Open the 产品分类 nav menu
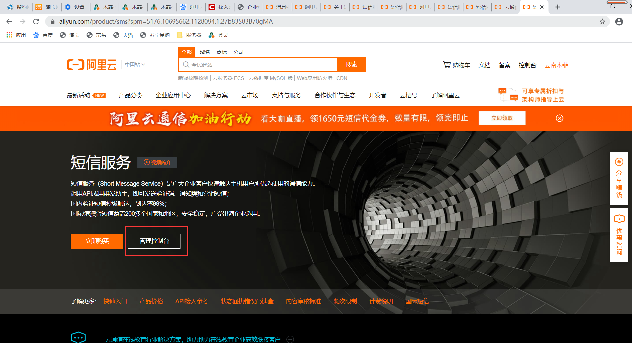Image resolution: width=632 pixels, height=343 pixels. [131, 95]
